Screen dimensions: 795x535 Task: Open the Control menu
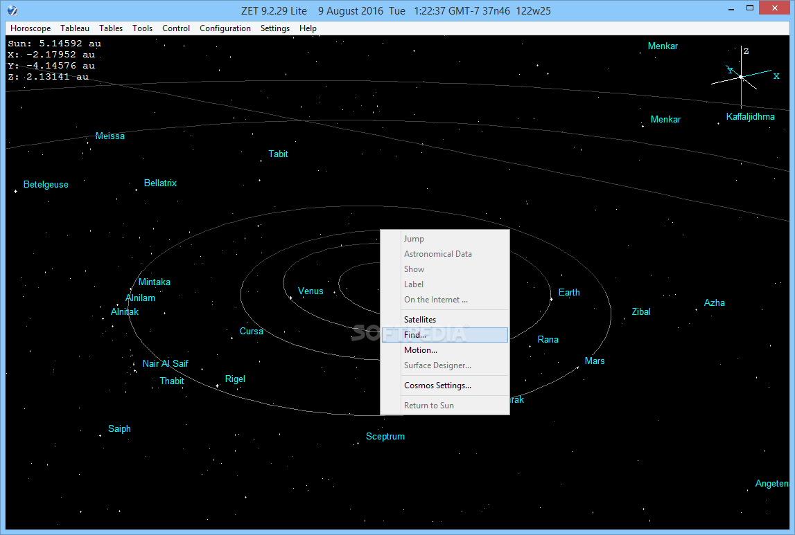coord(176,28)
